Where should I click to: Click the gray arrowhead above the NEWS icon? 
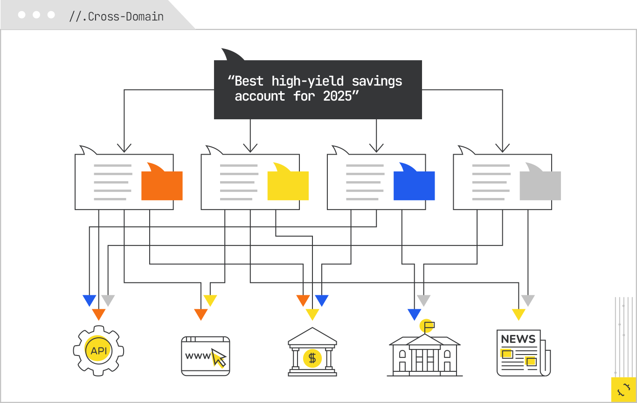pyautogui.click(x=528, y=300)
